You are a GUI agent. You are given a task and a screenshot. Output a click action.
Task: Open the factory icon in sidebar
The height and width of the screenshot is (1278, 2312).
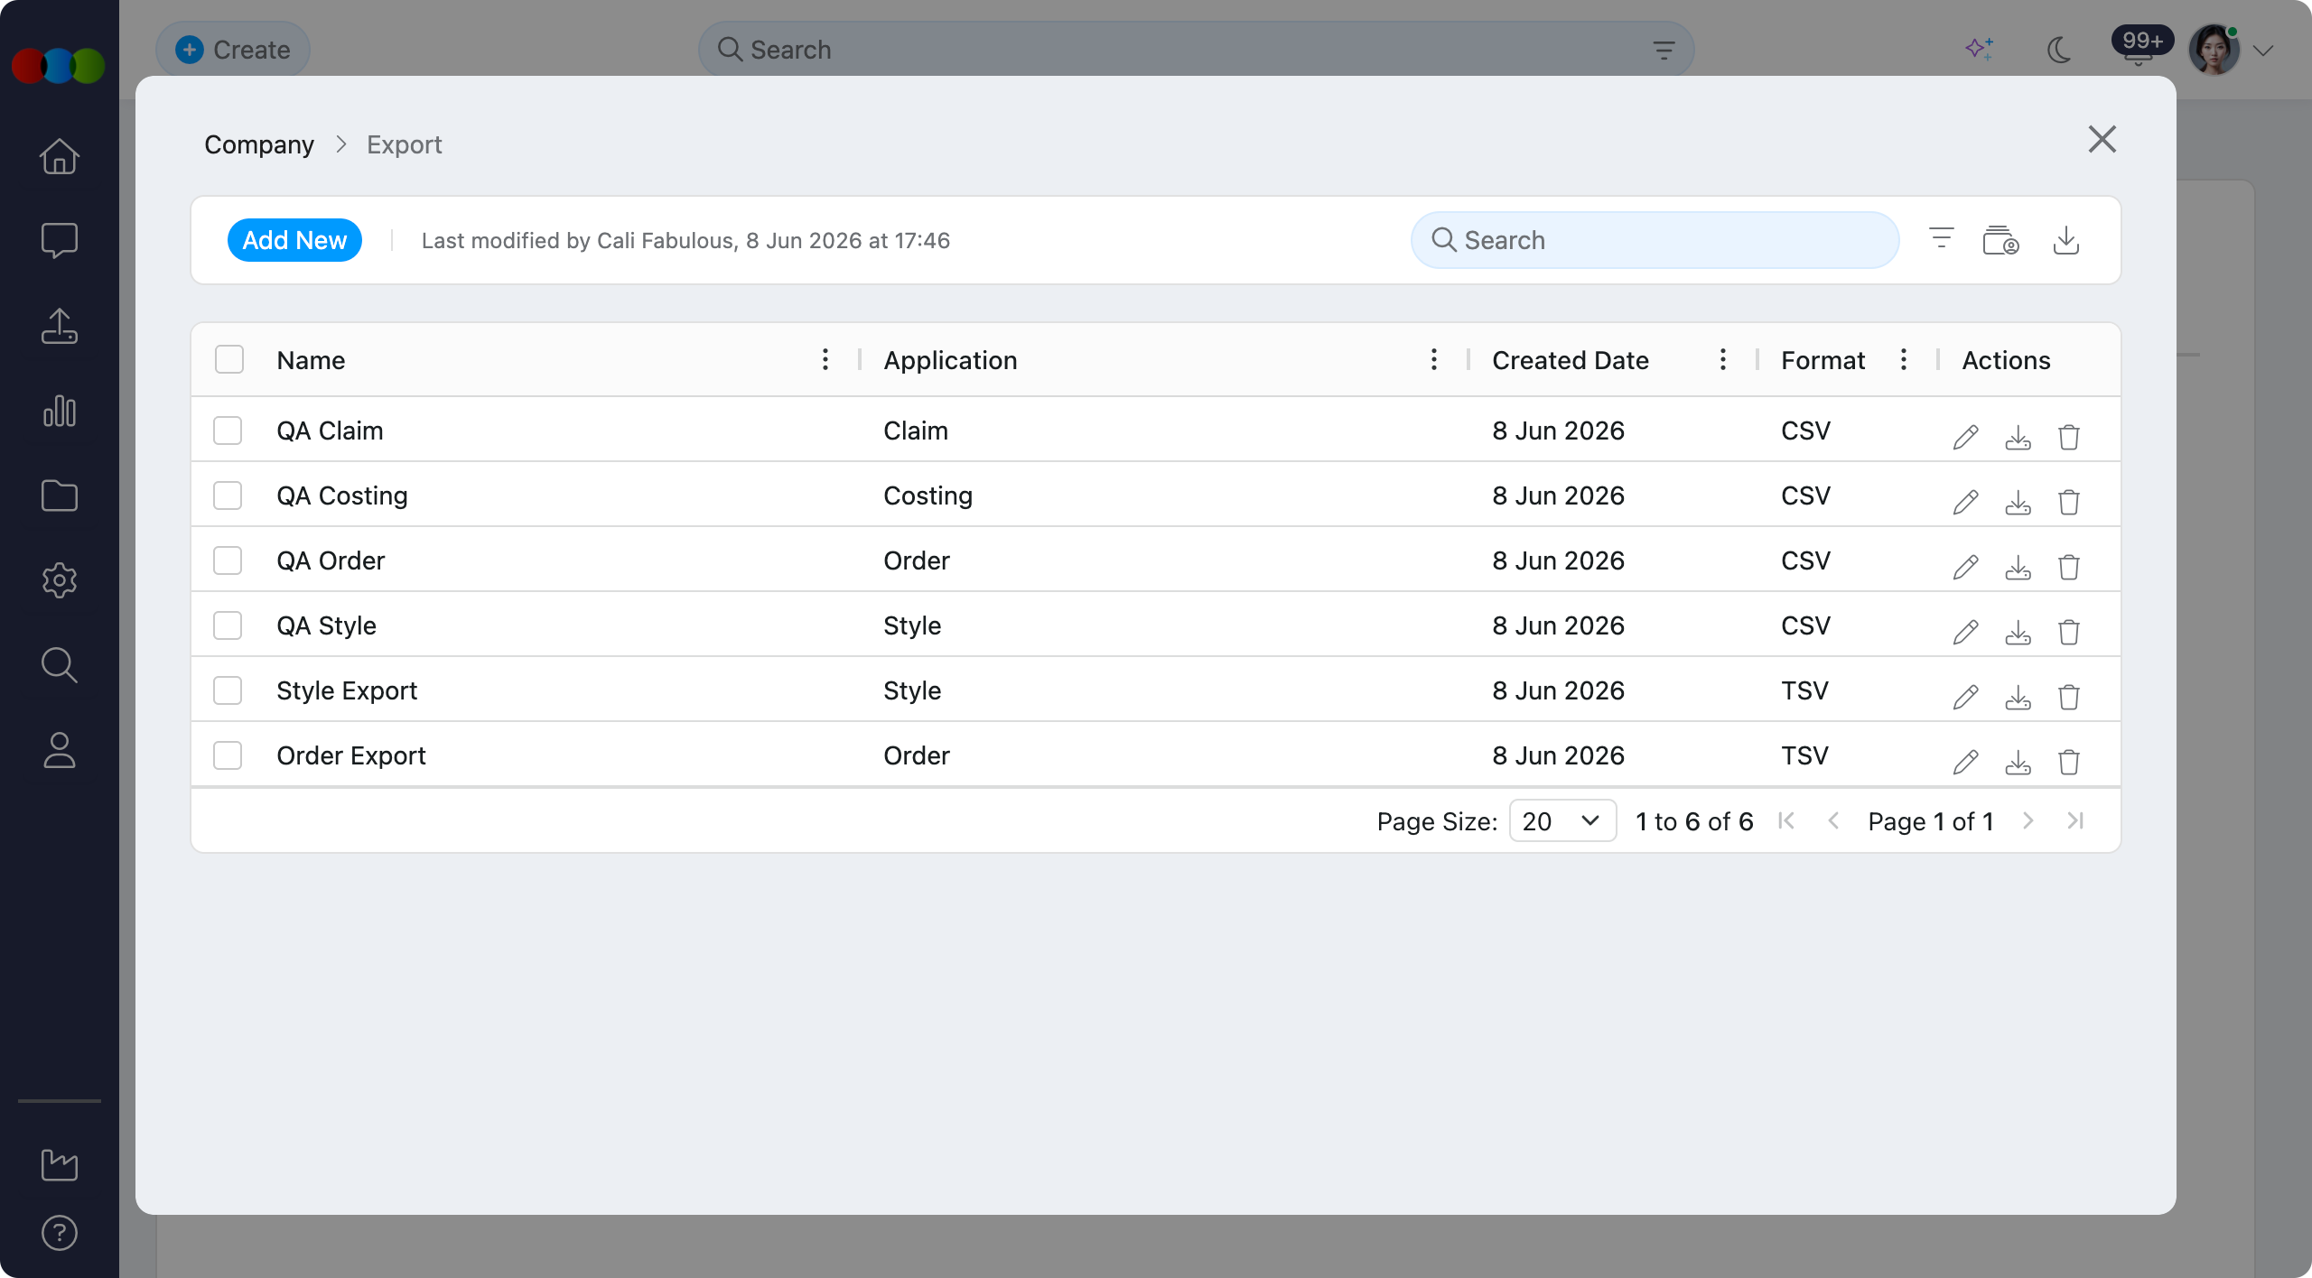pyautogui.click(x=60, y=1164)
